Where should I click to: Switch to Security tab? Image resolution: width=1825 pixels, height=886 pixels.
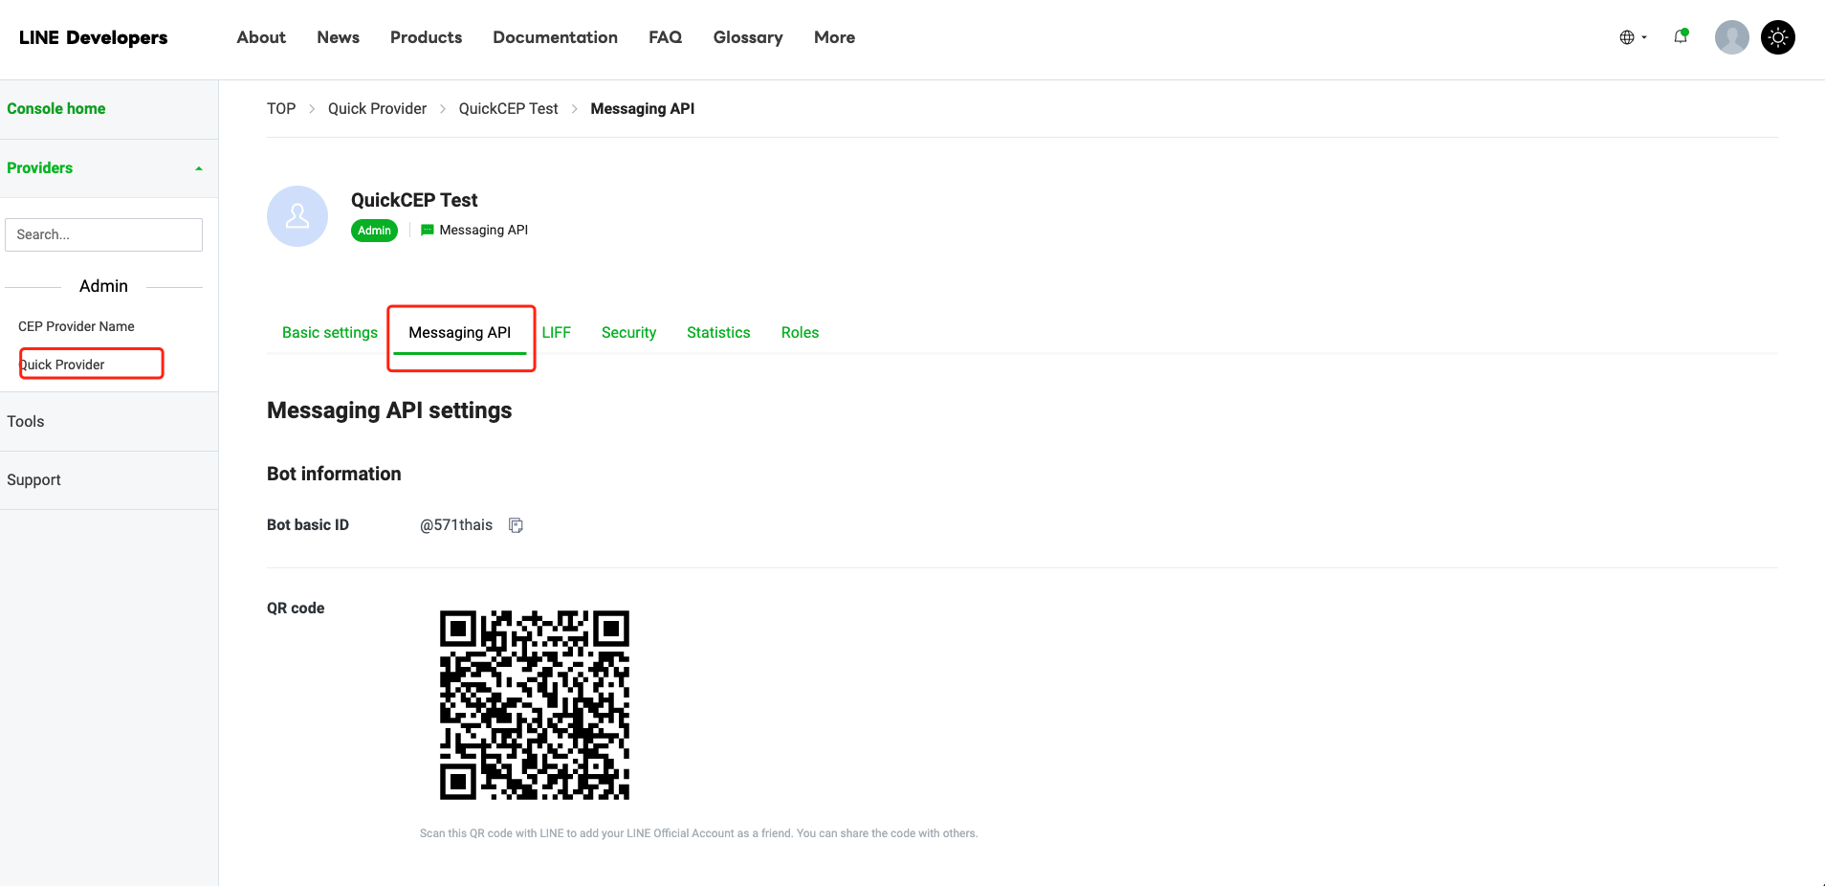pyautogui.click(x=628, y=333)
